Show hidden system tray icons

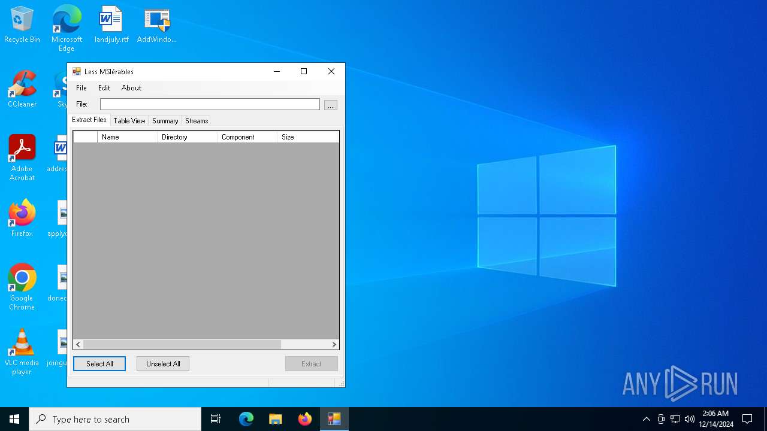[x=646, y=419]
